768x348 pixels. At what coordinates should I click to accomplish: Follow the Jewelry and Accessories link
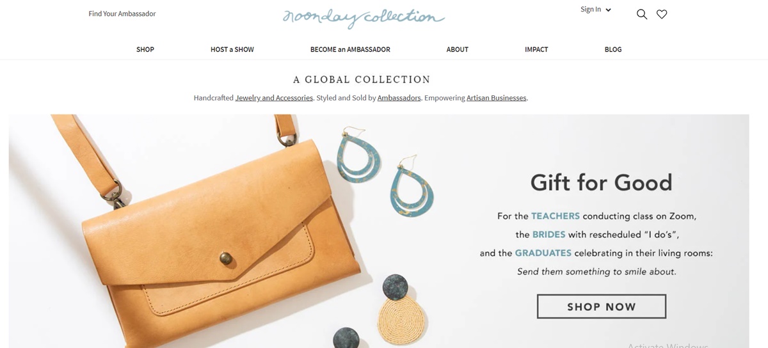[x=274, y=98]
